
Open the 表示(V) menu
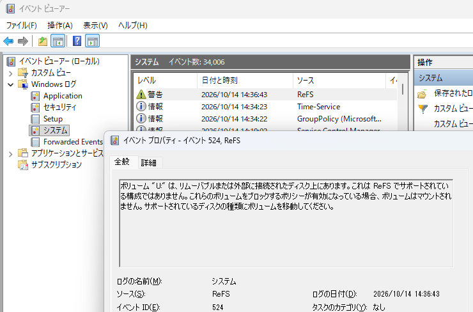click(95, 26)
